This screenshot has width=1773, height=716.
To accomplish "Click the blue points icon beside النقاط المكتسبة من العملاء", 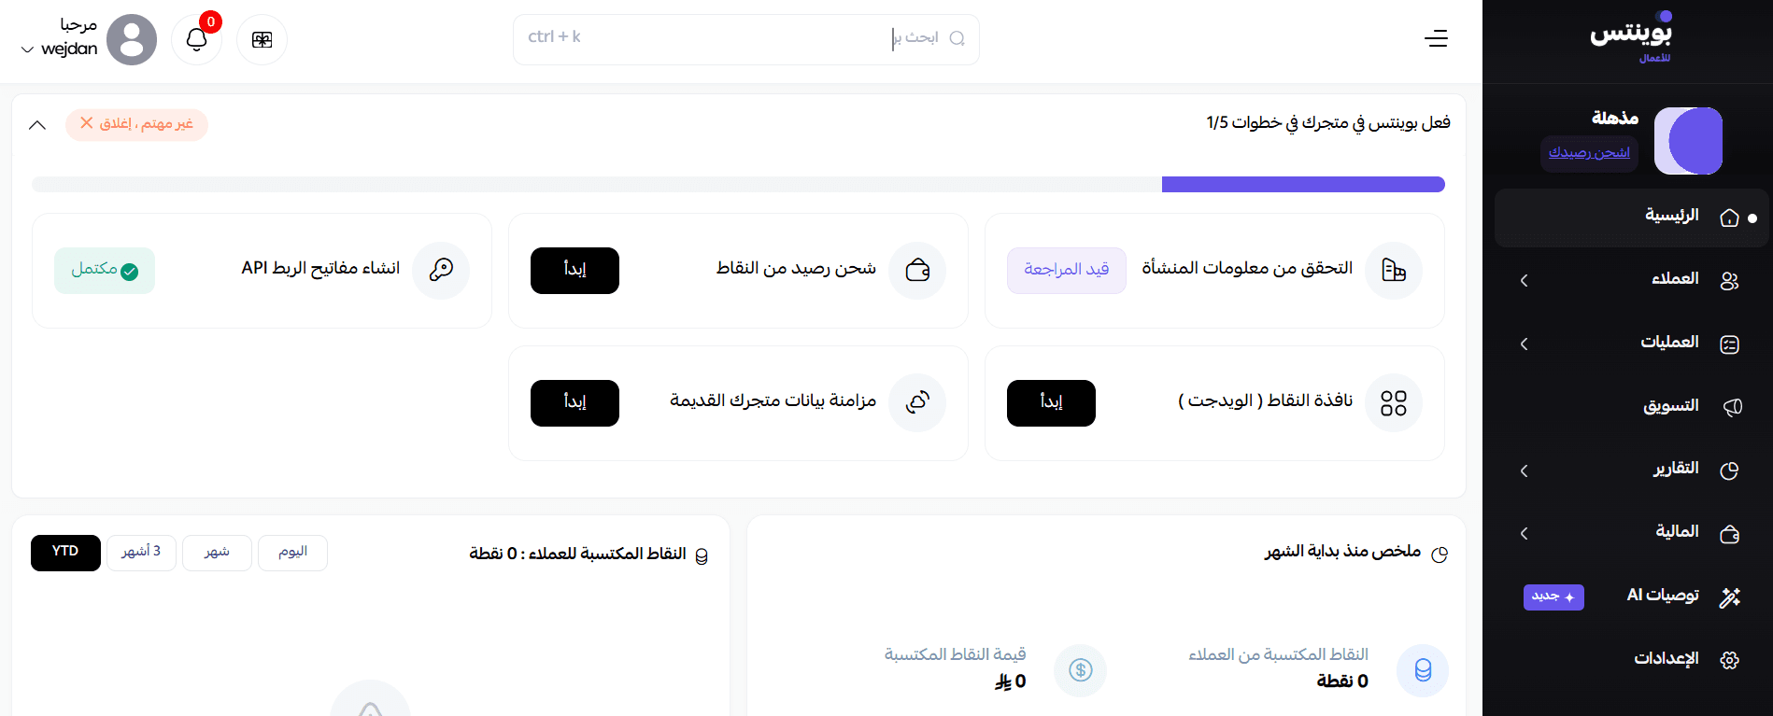I will (x=1423, y=670).
